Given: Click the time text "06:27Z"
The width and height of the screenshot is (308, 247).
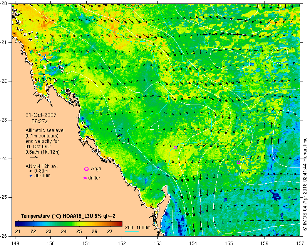Looking at the screenshot, I should (40, 121).
